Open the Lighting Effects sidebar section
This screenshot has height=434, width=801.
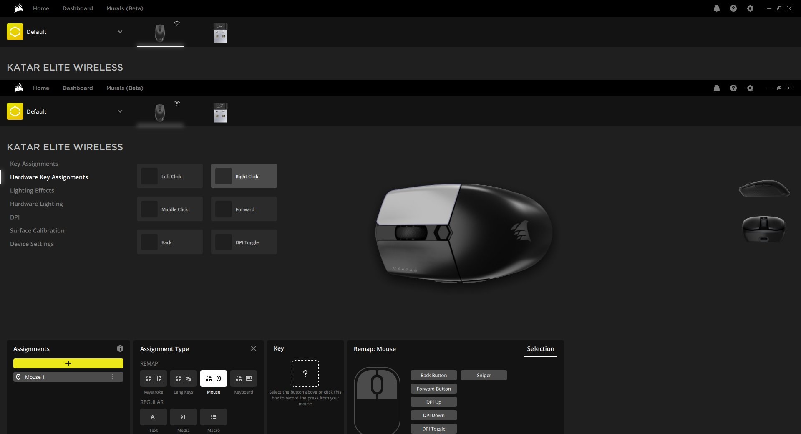click(32, 190)
